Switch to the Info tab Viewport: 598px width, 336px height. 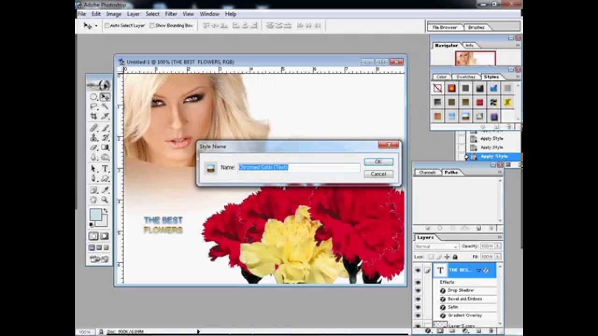point(470,45)
